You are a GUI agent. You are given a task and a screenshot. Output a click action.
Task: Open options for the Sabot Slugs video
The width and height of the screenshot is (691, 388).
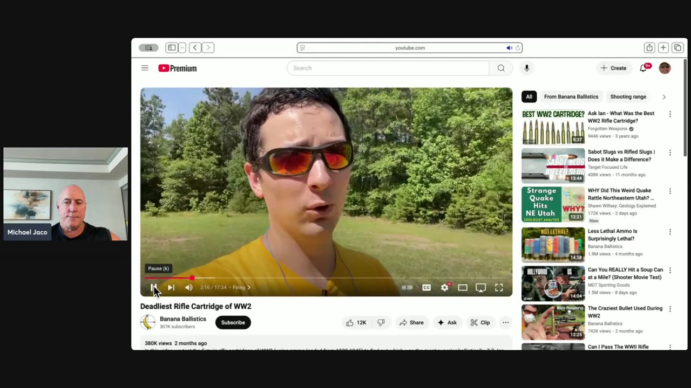(x=670, y=153)
